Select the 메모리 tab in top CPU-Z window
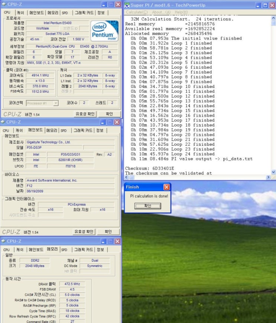 [53, 13]
